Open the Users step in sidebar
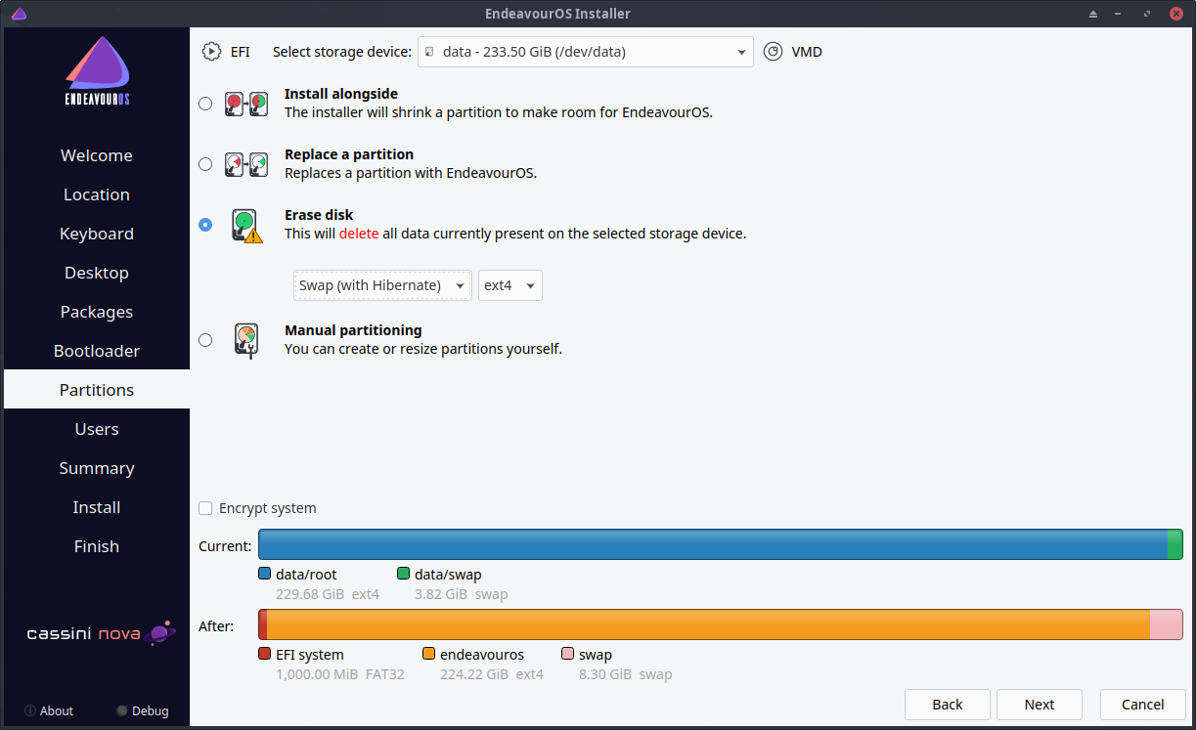This screenshot has width=1196, height=730. pyautogui.click(x=97, y=429)
